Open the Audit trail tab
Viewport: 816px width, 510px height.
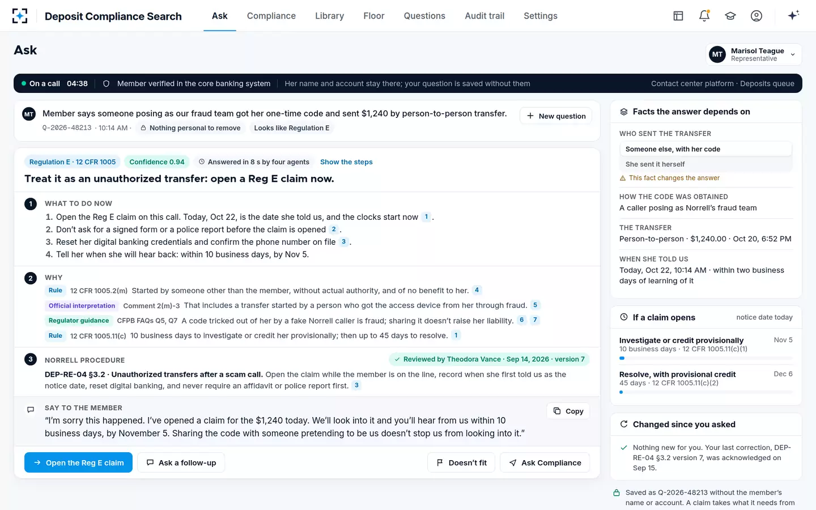pos(484,16)
